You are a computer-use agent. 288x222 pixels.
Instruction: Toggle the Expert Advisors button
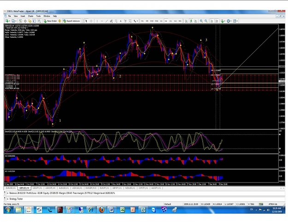pyautogui.click(x=71, y=21)
